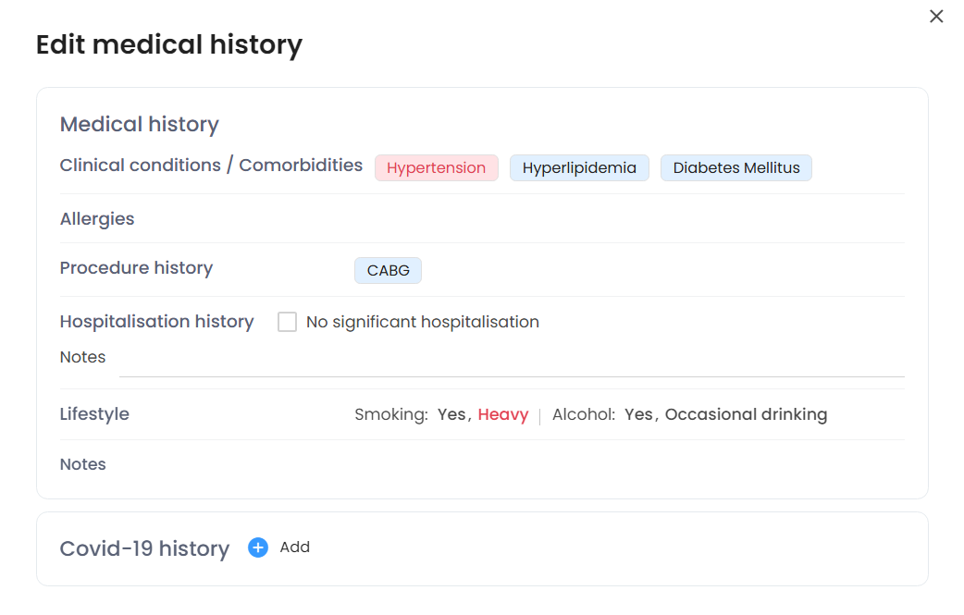Close the Edit medical history dialog
This screenshot has width=964, height=615.
[x=936, y=17]
